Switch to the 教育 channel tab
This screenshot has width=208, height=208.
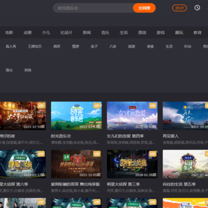pos(198,32)
